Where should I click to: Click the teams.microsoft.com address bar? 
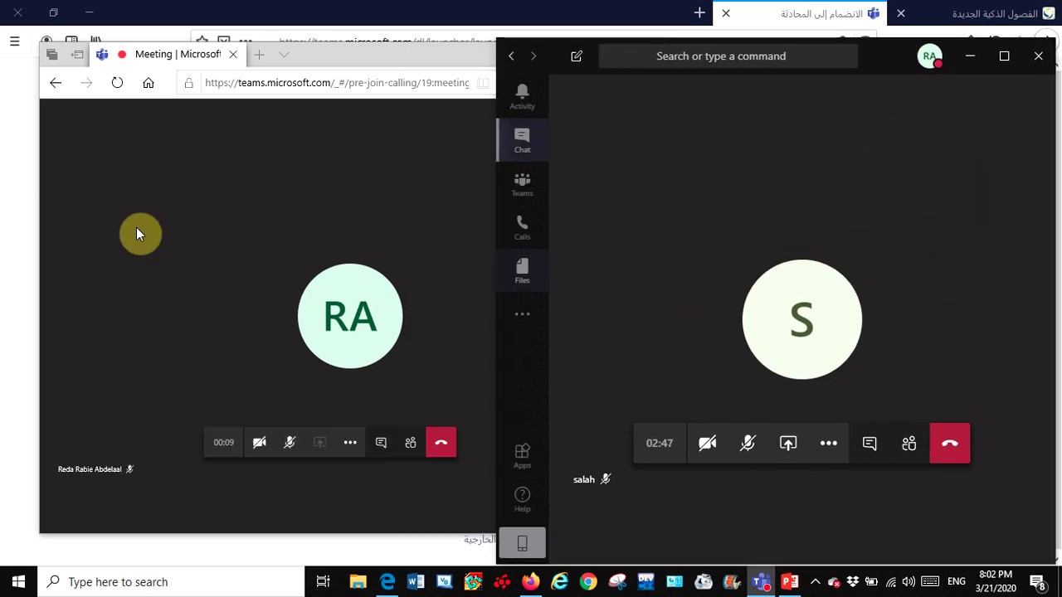point(336,83)
